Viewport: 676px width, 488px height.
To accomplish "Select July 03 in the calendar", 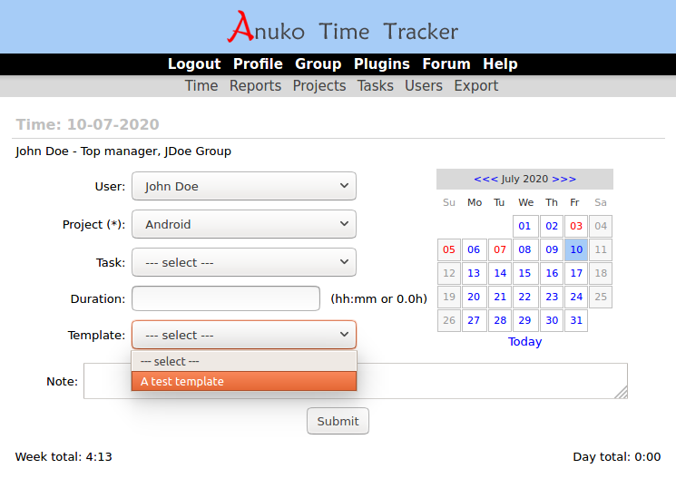I will click(576, 226).
